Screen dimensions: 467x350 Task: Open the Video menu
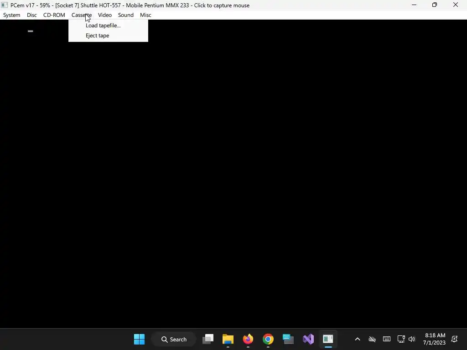[104, 15]
